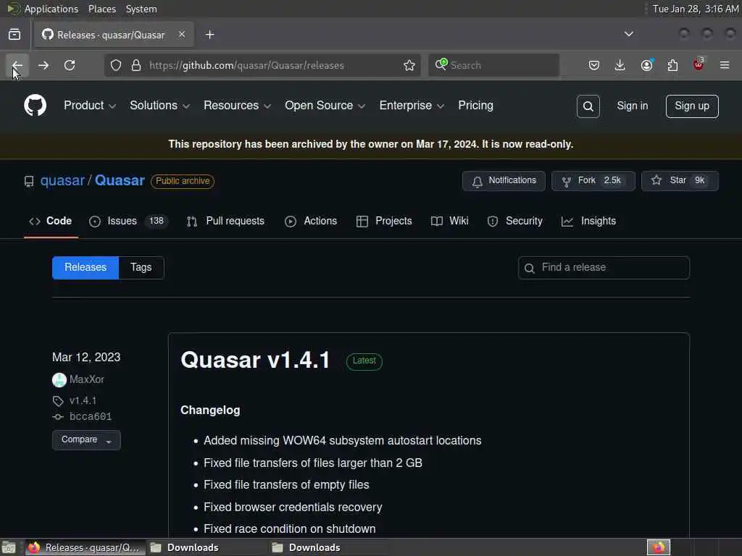Click the MaxXor avatar image
The width and height of the screenshot is (742, 556).
[59, 379]
